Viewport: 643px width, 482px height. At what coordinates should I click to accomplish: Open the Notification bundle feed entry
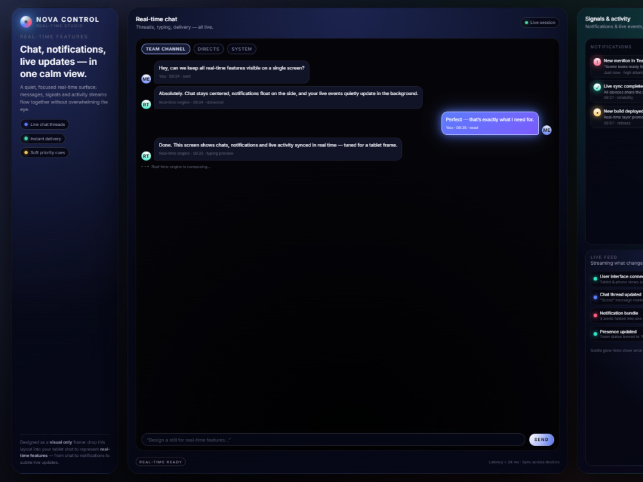coord(617,316)
